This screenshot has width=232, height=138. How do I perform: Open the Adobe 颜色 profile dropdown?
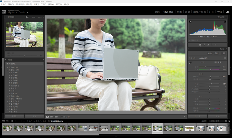tap(203, 58)
